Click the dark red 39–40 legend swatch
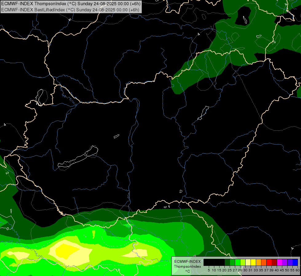301x276 pixels. (x=274, y=263)
